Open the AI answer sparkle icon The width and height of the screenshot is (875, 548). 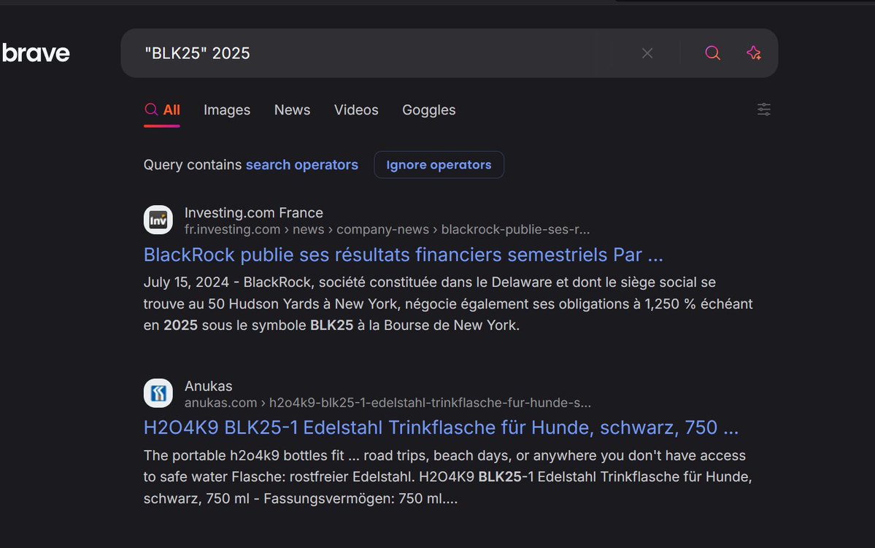click(x=754, y=53)
